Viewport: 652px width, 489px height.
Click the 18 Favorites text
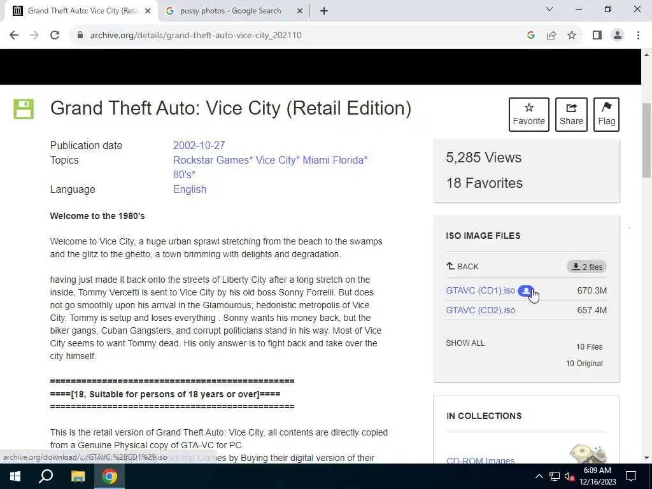[484, 183]
